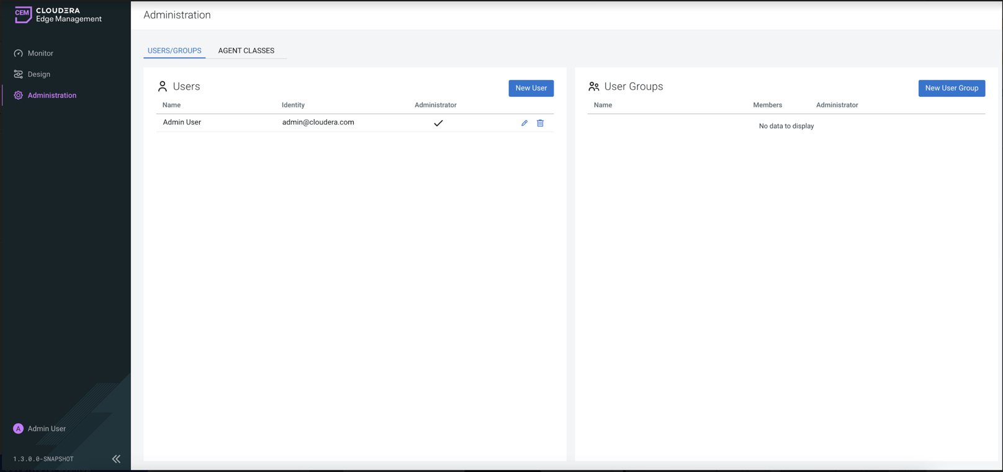The image size is (1003, 472).
Task: Click the Design flow icon in sidebar
Action: 19,74
